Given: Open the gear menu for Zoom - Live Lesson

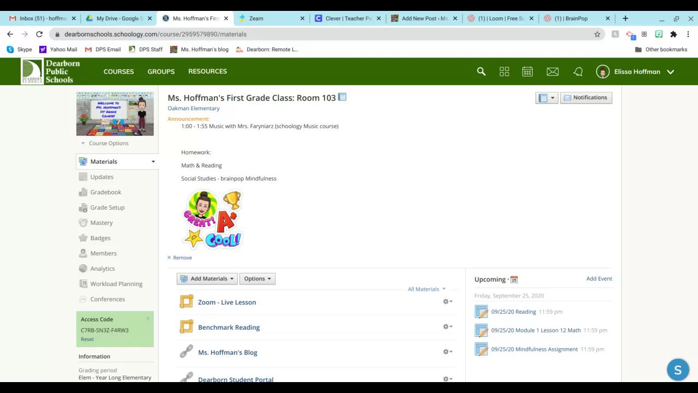Looking at the screenshot, I should tap(448, 301).
